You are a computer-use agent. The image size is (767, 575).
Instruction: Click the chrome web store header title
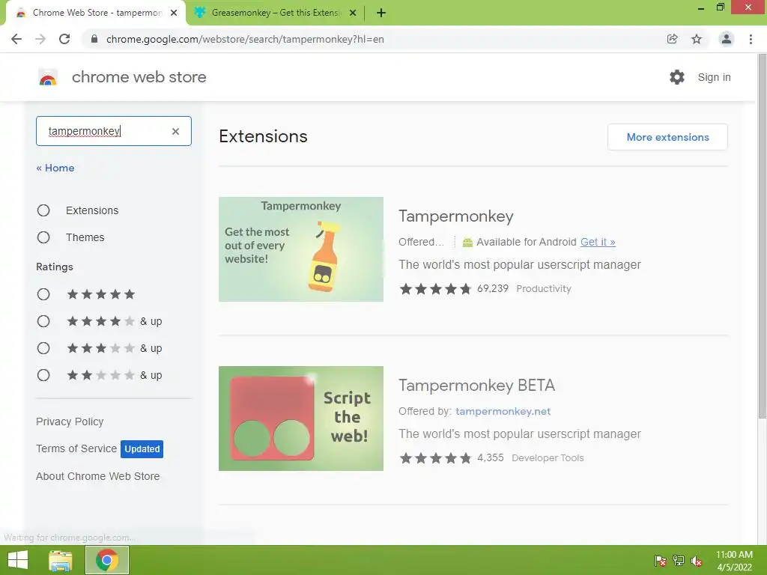coord(139,77)
